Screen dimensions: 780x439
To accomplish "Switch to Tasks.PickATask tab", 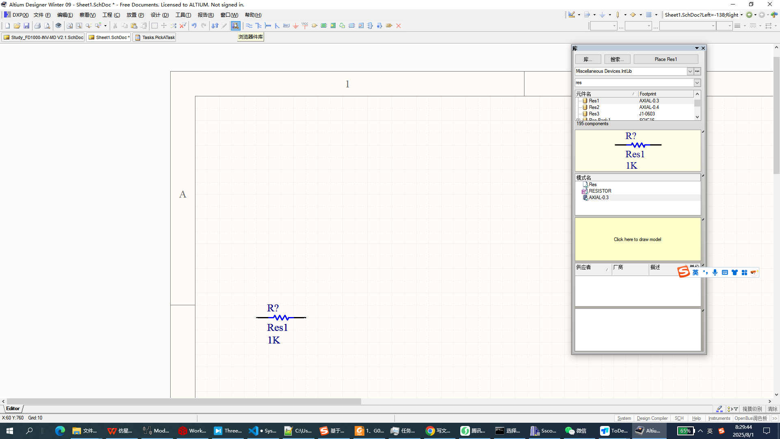I will tap(154, 37).
